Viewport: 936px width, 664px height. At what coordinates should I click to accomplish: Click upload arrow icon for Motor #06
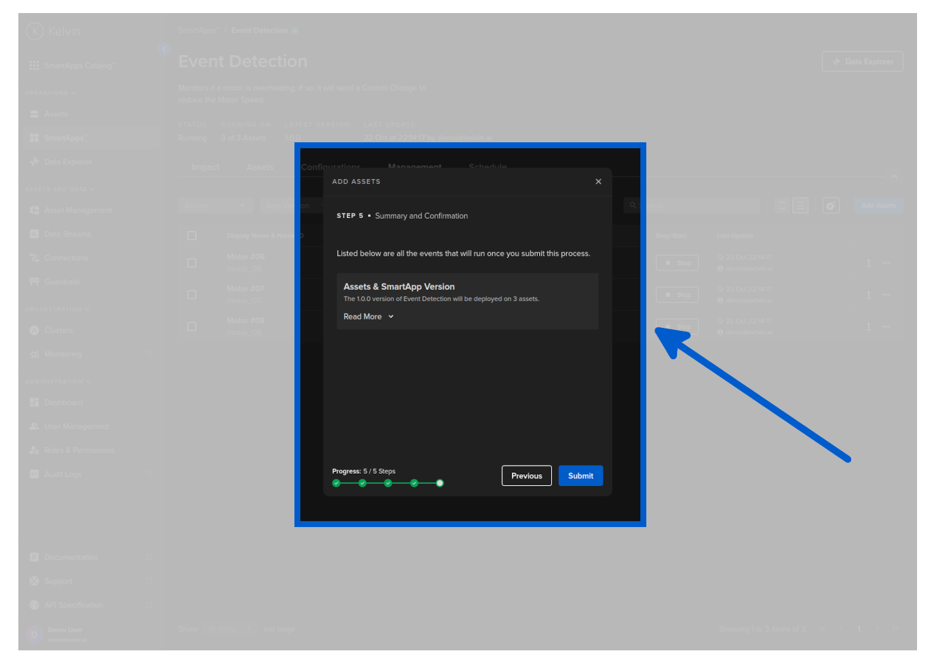coord(868,263)
